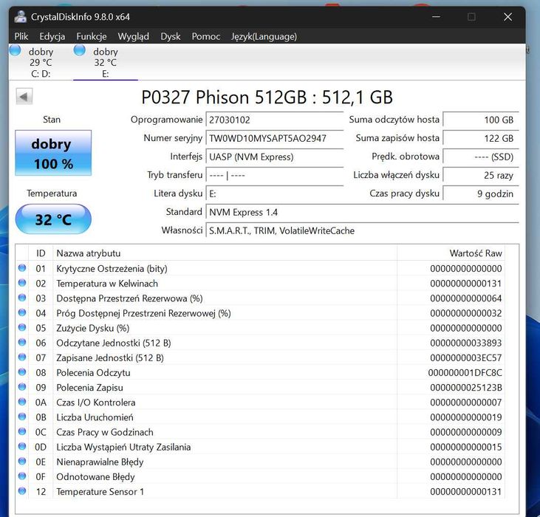
Task: Click the Standard field NVM Express 1.4
Action: pos(362,212)
